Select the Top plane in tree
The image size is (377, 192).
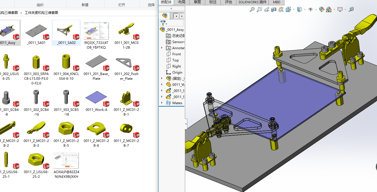(x=172, y=60)
